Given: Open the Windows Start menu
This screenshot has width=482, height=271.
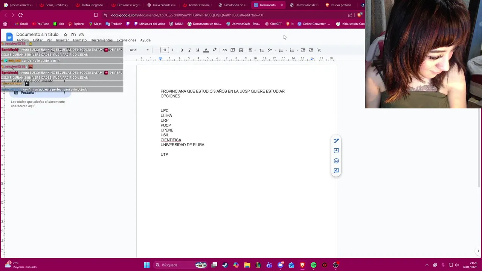Looking at the screenshot, I should [146, 265].
